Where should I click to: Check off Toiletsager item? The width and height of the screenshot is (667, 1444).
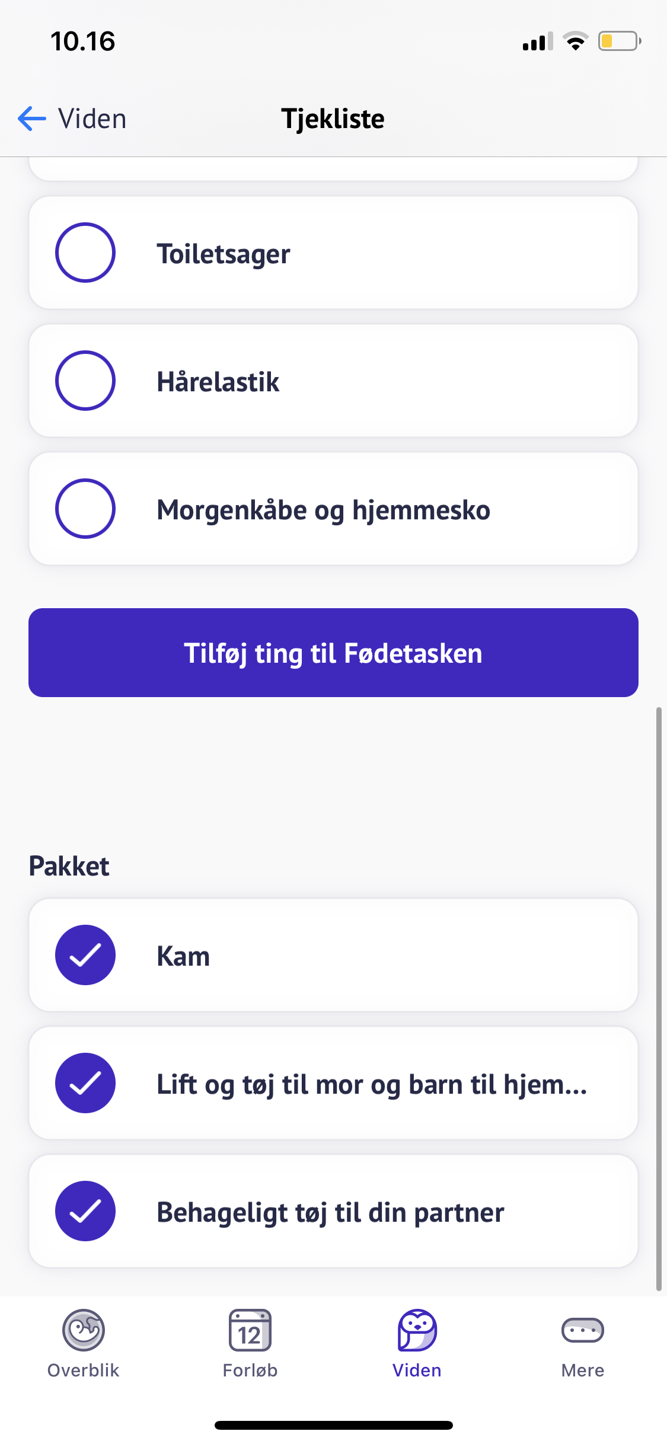coord(85,253)
